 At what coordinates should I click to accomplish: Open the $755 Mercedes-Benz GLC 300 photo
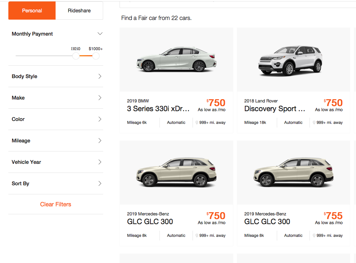pos(294,173)
